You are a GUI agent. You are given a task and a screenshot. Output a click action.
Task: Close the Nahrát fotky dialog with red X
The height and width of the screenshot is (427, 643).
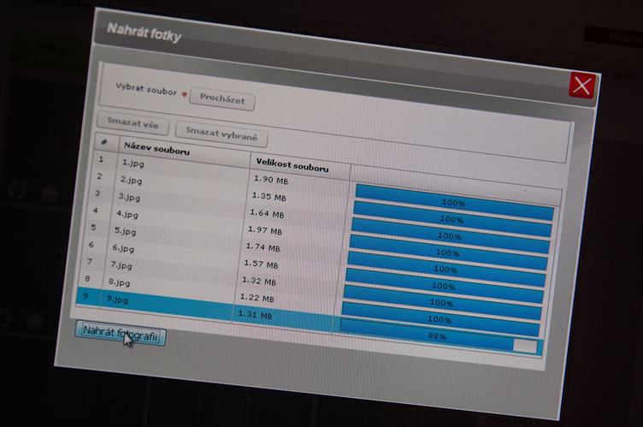click(582, 86)
